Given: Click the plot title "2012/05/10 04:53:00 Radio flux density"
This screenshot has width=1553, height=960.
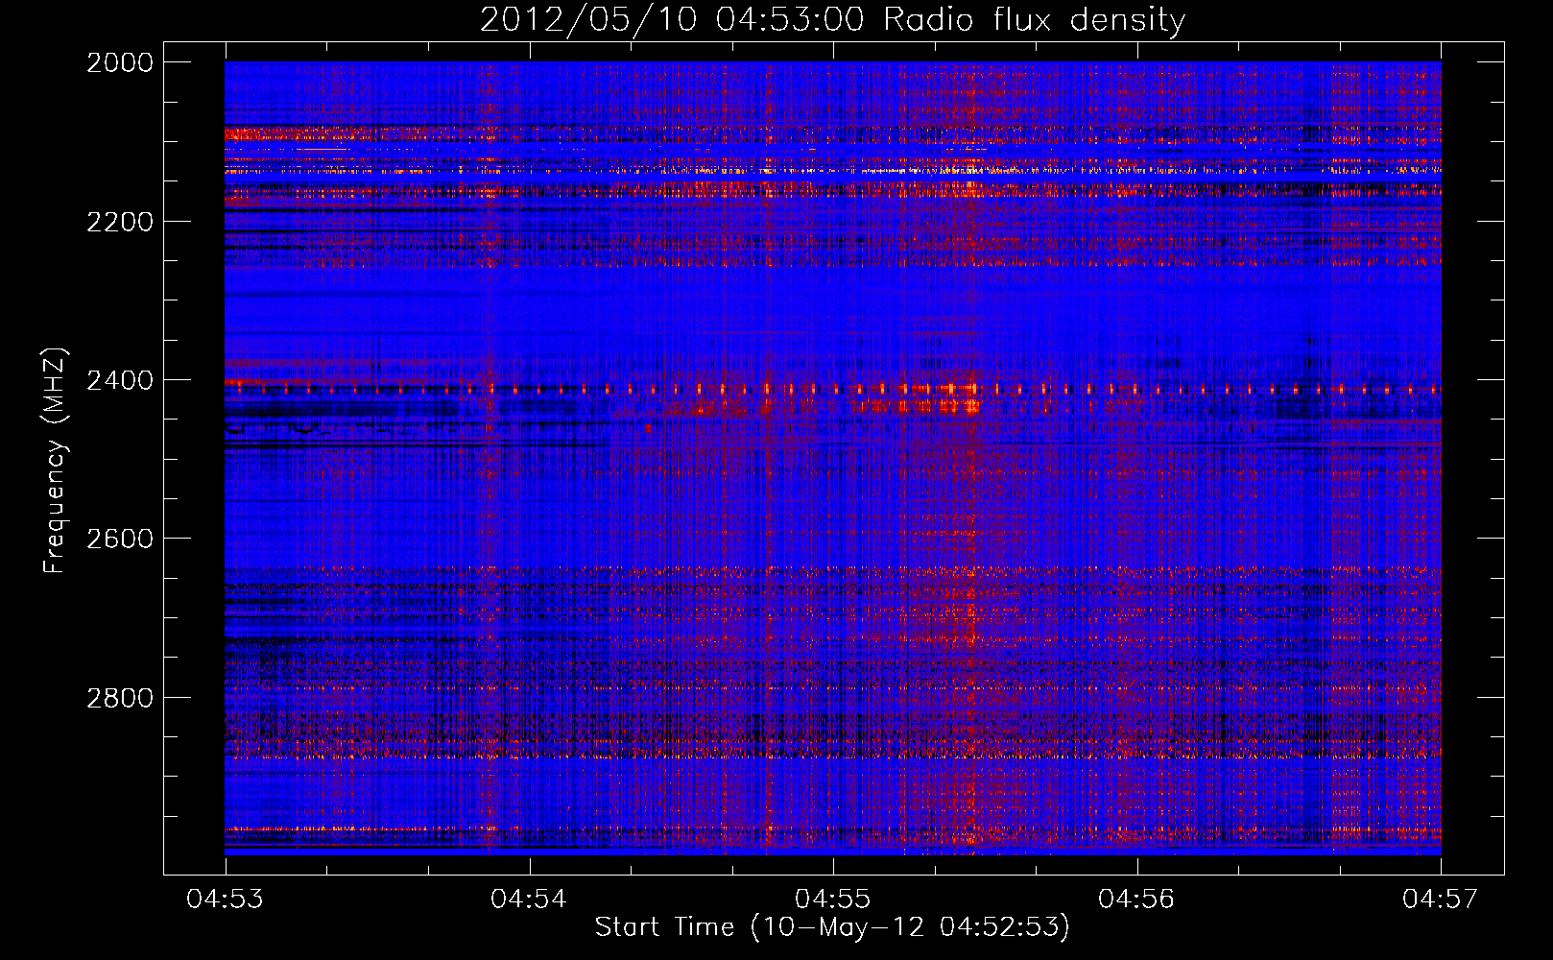Looking at the screenshot, I should point(832,20).
